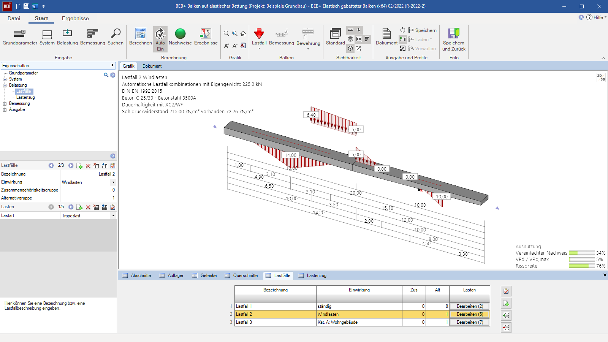Screen dimensions: 608x342
Task: Toggle the coordinate axes display
Action: (359, 48)
